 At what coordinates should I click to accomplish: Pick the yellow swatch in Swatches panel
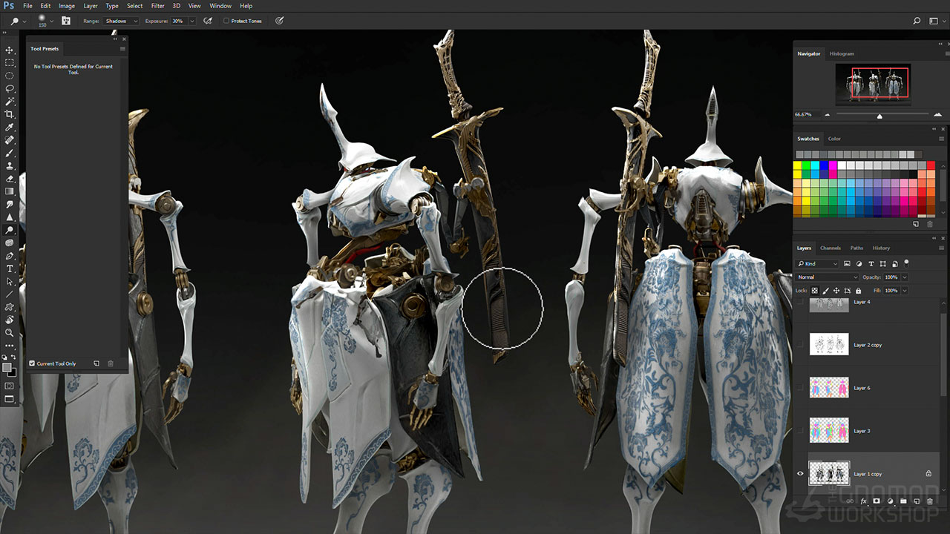[798, 174]
